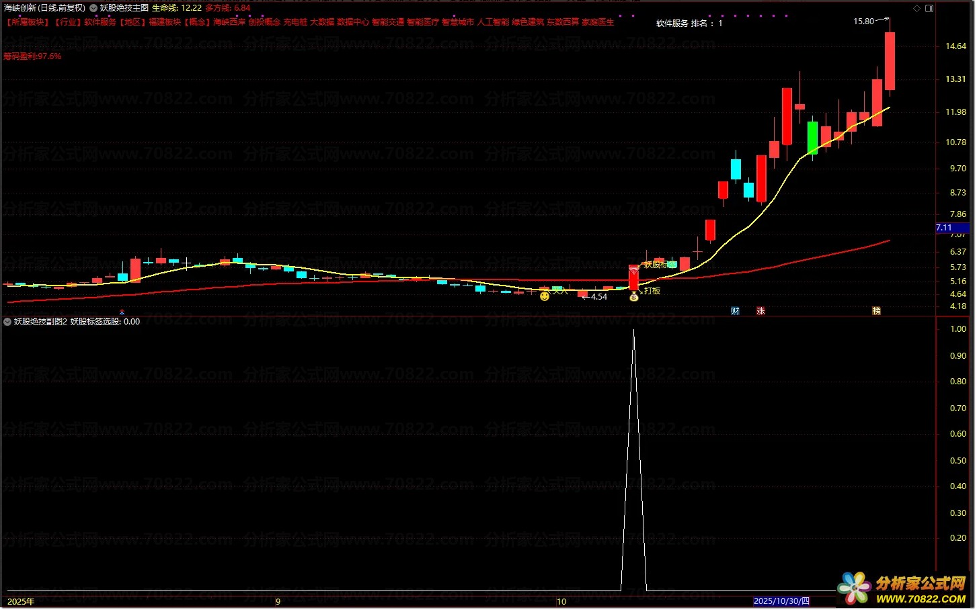The height and width of the screenshot is (610, 977).
Task: Click the 筹码盈利:97.6% label
Action: point(32,56)
